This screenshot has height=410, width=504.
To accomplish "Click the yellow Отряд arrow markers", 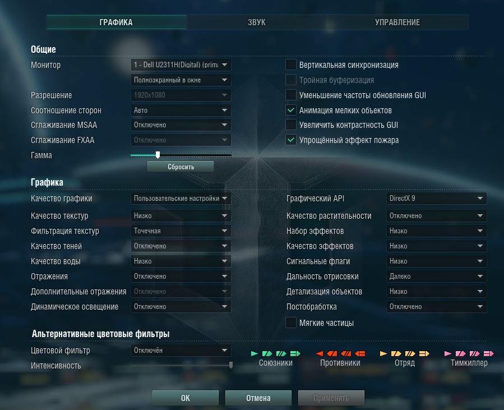I will click(x=405, y=354).
